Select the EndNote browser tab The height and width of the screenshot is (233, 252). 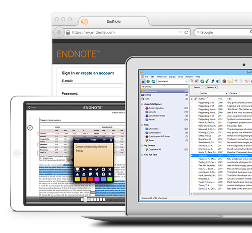(113, 21)
